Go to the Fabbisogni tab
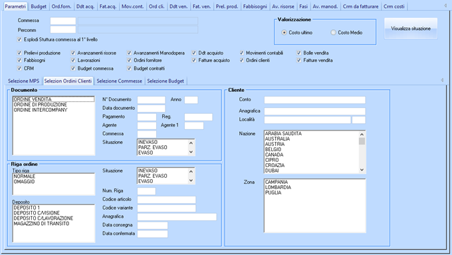Image resolution: width=452 pixels, height=255 pixels. click(255, 7)
